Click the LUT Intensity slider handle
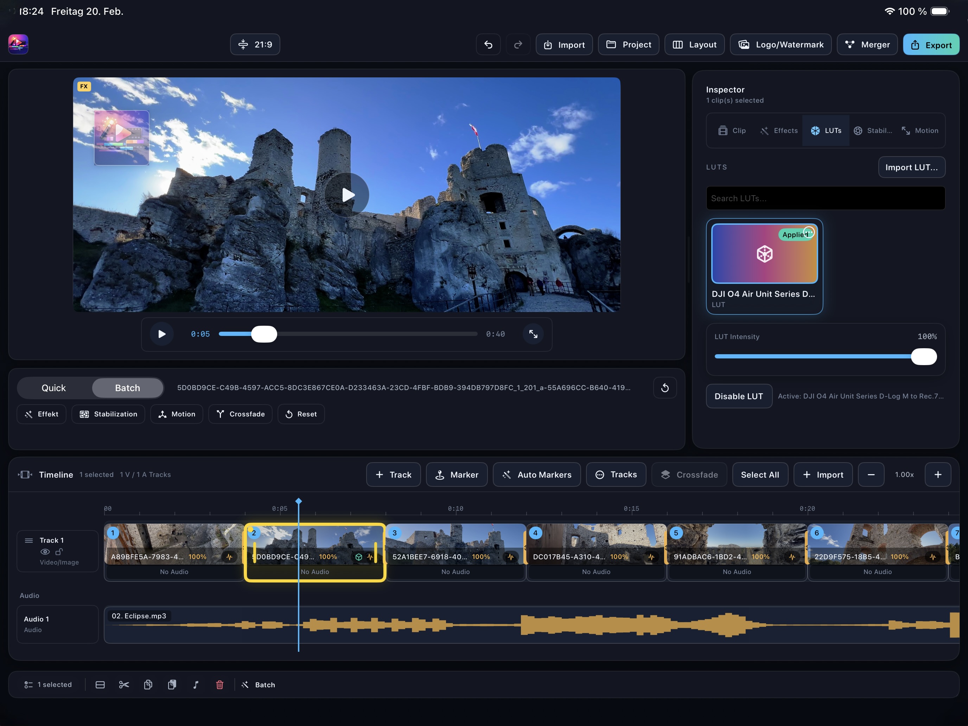This screenshot has width=968, height=726. (x=924, y=357)
